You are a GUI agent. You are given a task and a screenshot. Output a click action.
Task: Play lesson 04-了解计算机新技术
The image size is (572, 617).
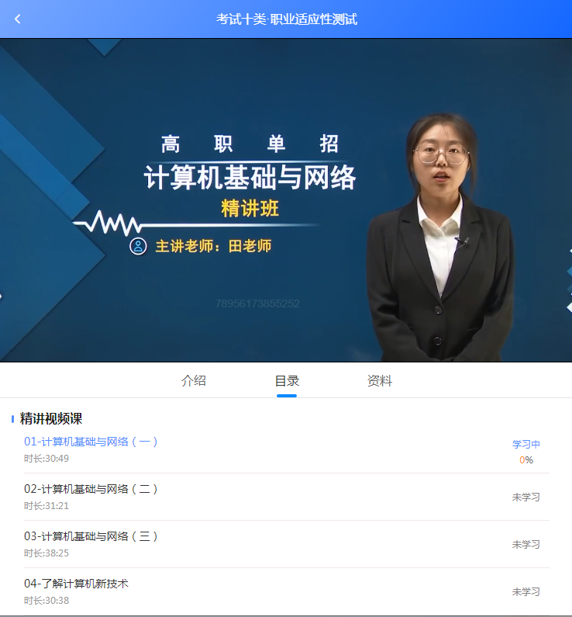coord(76,584)
